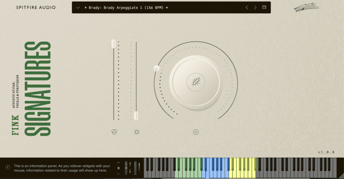Go to the previous preset arrow
Viewport: 344px width, 179px height.
pos(247,8)
